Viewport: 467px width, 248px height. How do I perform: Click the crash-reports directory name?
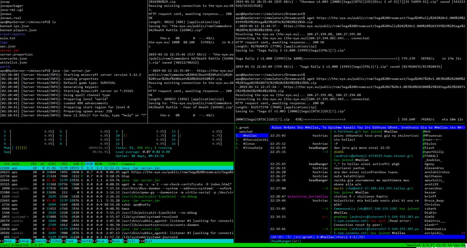click(x=13, y=34)
